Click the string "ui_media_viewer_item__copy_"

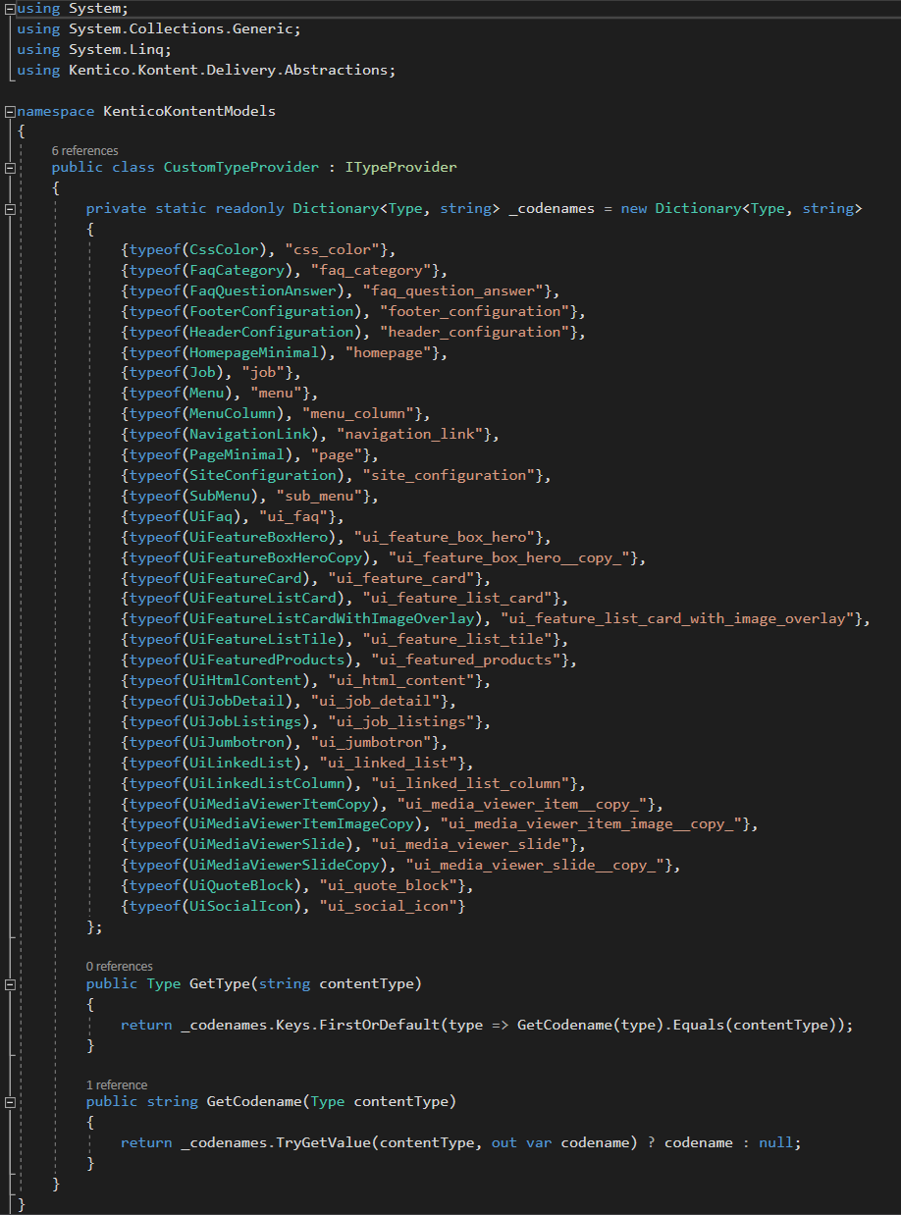[521, 807]
